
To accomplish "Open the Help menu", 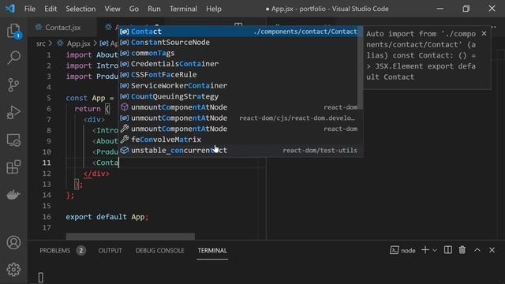I will 214,9.
